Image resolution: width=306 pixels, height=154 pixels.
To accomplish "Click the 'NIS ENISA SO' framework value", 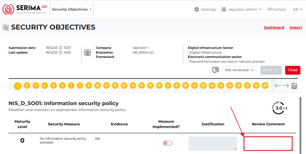I will coord(143,53).
